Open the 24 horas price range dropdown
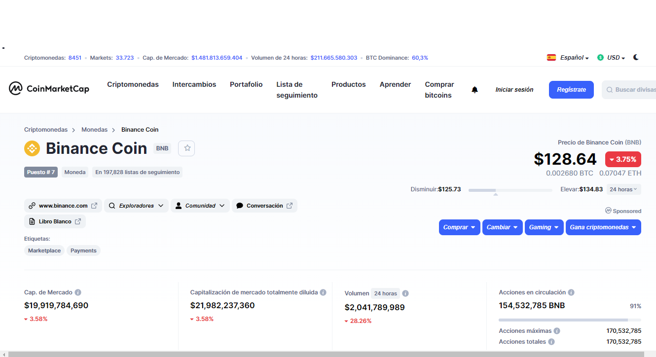 (x=623, y=189)
